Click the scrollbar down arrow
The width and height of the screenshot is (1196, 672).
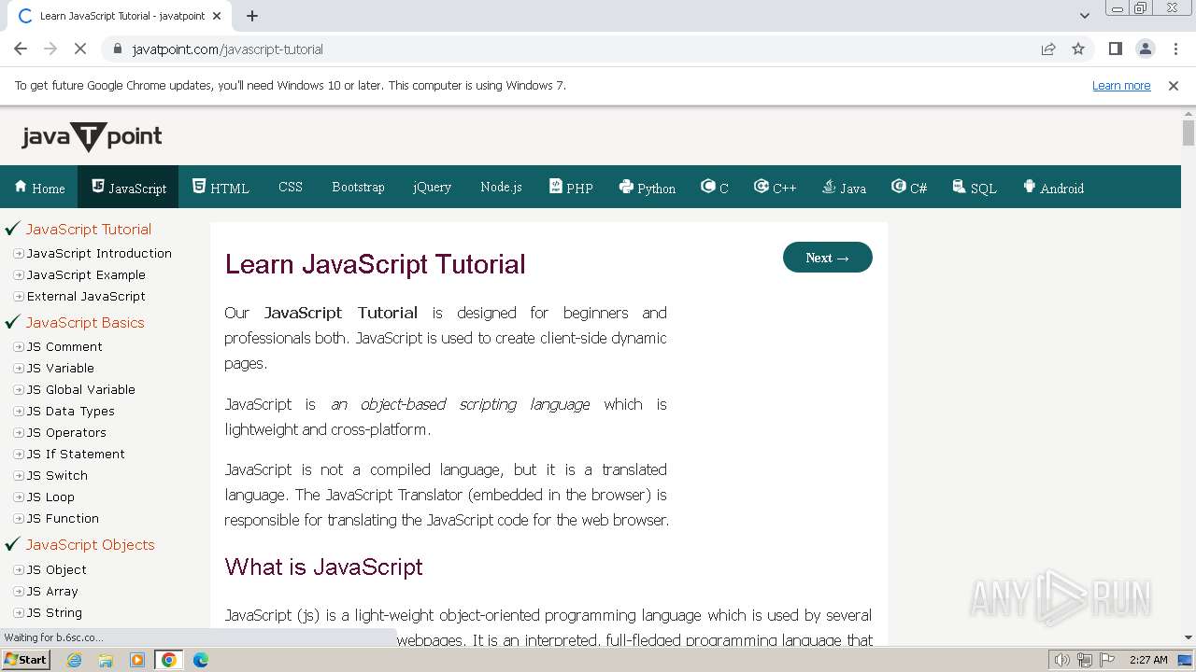click(x=1189, y=637)
